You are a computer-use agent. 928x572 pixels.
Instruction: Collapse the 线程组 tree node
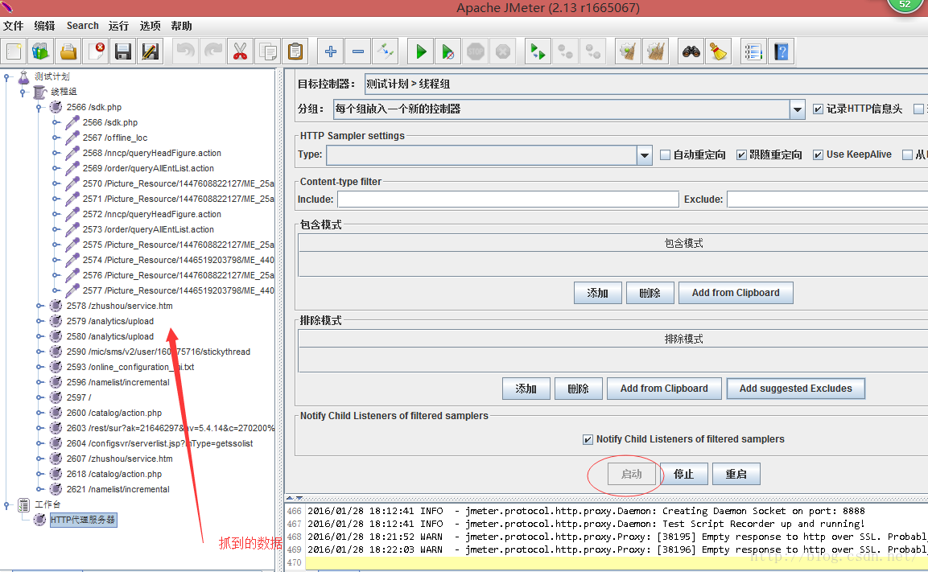pos(23,92)
